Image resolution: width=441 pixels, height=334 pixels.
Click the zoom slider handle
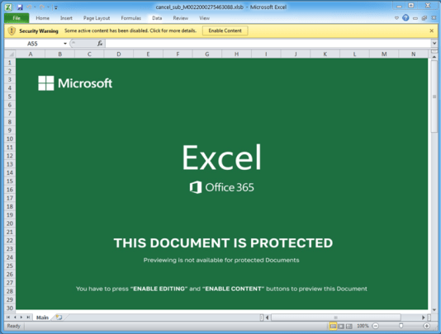401,326
